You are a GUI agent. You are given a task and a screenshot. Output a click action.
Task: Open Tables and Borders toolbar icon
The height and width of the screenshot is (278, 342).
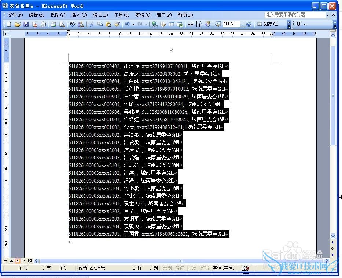coord(163,24)
